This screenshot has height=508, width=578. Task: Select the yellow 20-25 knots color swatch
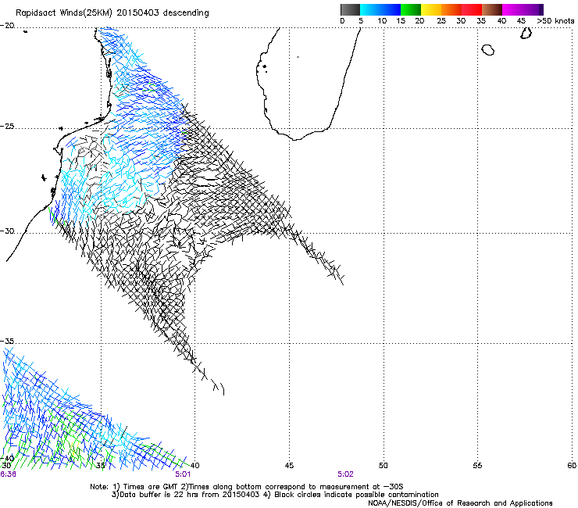tap(430, 9)
